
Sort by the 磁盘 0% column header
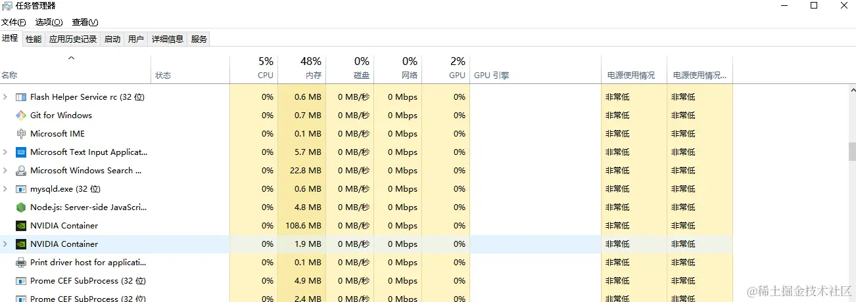(x=350, y=69)
